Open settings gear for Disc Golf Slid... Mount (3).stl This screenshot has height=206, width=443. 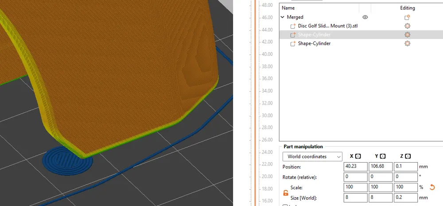tap(407, 26)
